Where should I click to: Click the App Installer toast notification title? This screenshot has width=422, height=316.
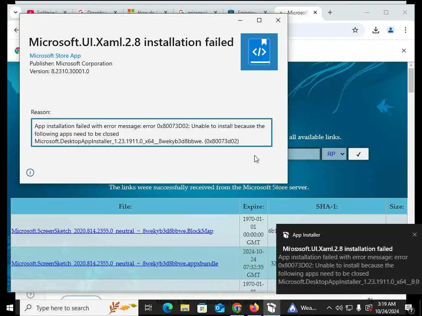pos(338,249)
